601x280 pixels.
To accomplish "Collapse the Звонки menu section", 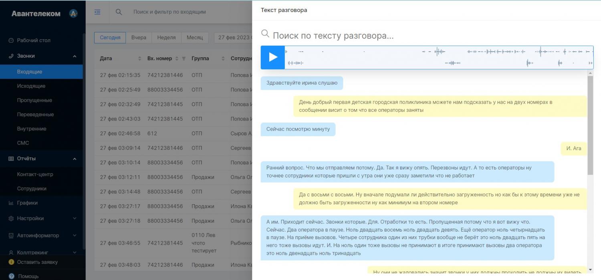I will click(75, 56).
